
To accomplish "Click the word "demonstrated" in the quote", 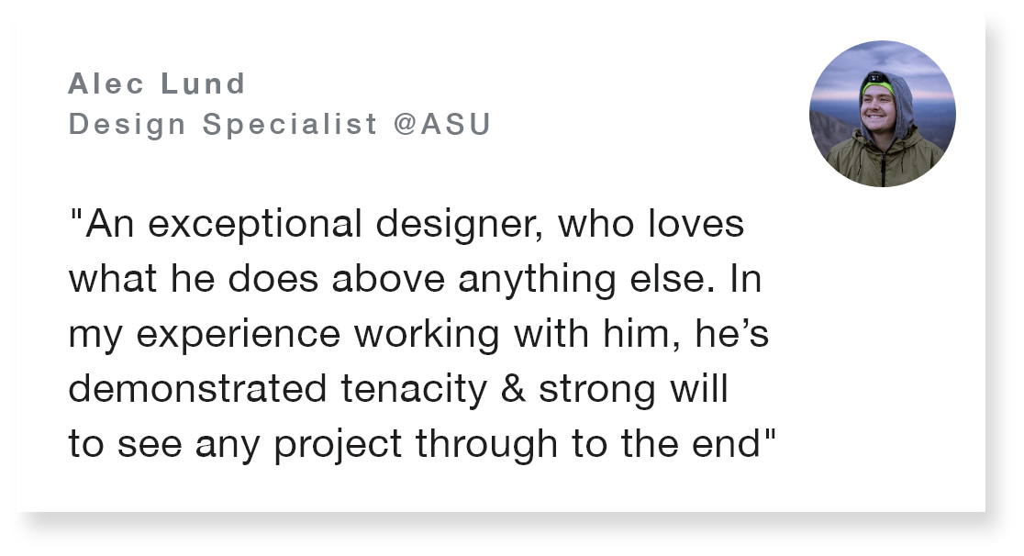I will 197,389.
